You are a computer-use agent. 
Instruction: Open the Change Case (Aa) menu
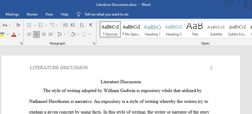click(x=6, y=25)
